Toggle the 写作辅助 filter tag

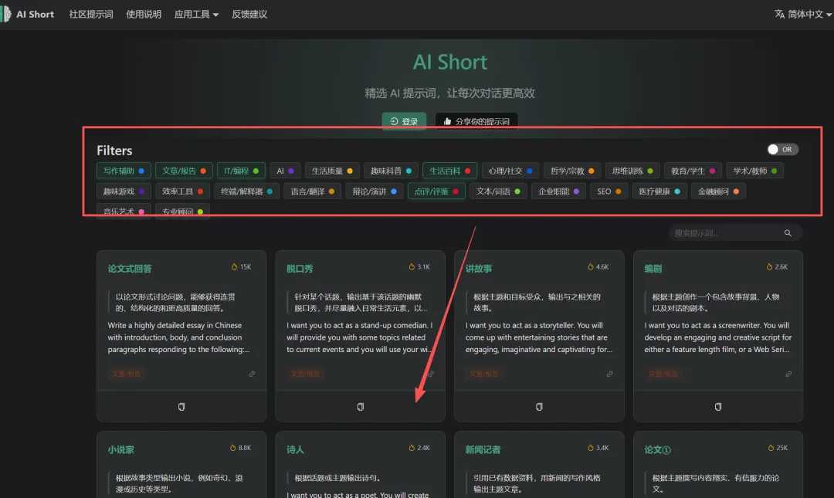pos(124,171)
